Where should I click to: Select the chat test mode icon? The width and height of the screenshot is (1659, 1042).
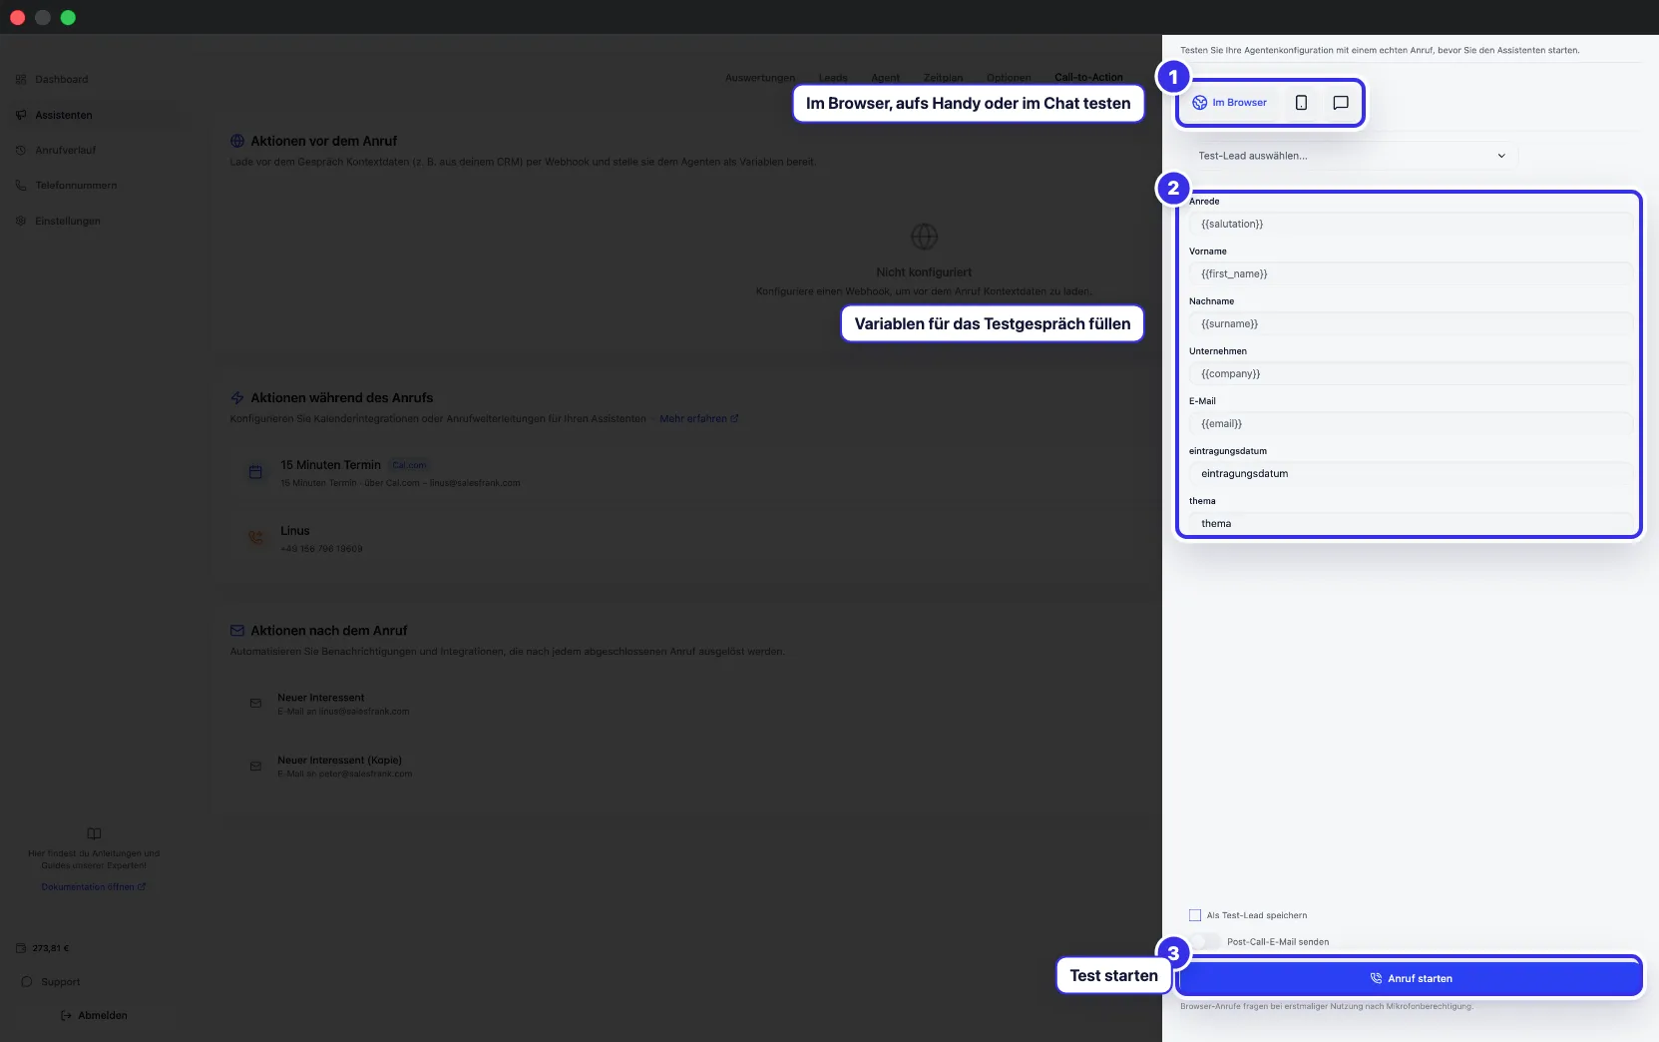(x=1341, y=103)
